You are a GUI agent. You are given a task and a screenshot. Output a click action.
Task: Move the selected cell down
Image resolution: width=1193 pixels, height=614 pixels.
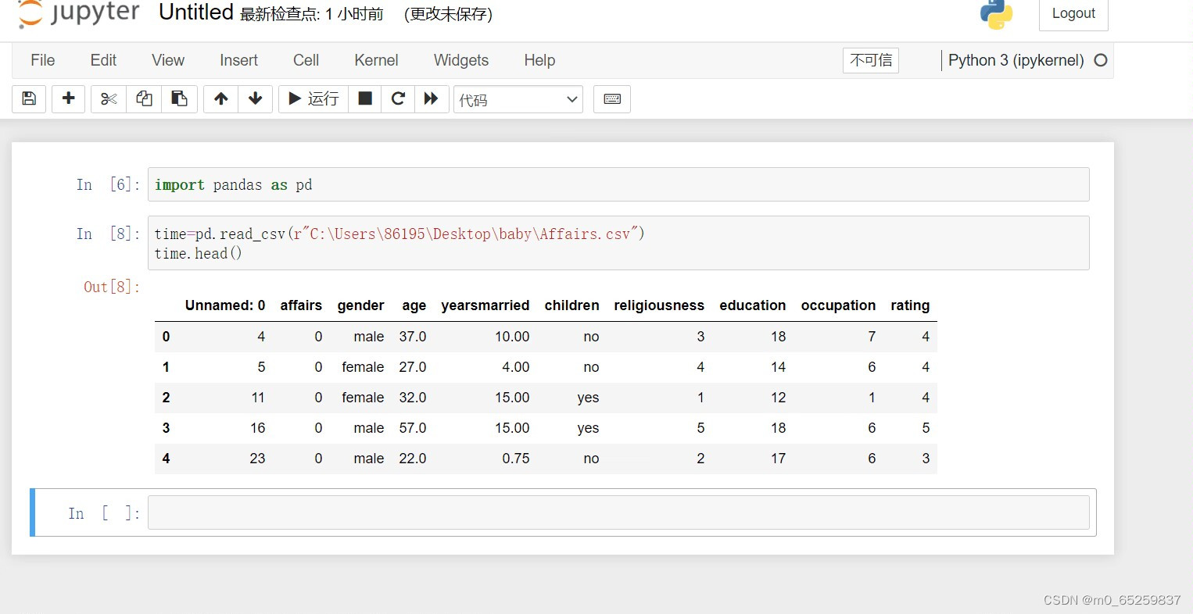[x=255, y=98]
